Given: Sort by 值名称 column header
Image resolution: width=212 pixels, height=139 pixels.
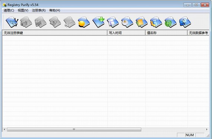Looking at the screenshot, I should click(x=166, y=33).
